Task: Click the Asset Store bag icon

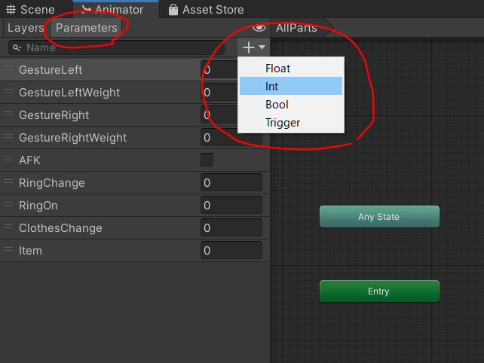Action: point(173,10)
